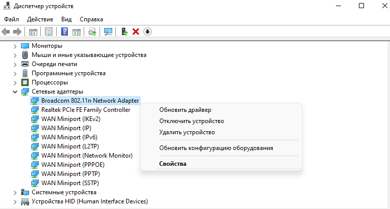Image resolution: width=390 pixels, height=209 pixels.
Task: Select WAN Miniport (L2TP)
Action: point(70,146)
